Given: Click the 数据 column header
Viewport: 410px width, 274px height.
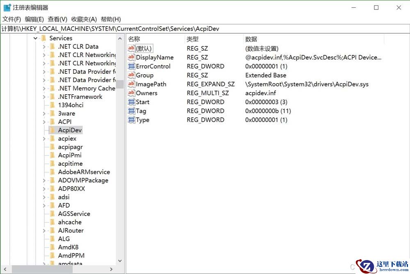Looking at the screenshot, I should pos(314,39).
